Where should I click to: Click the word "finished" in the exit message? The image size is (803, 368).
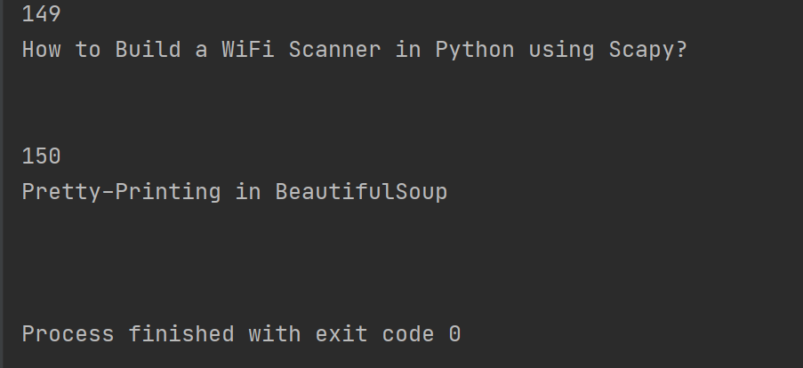pos(181,334)
